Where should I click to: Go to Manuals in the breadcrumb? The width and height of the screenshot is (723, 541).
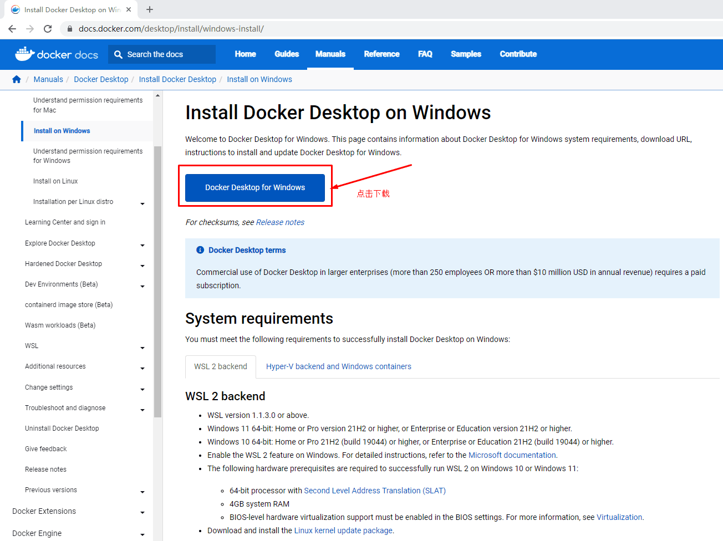(48, 79)
